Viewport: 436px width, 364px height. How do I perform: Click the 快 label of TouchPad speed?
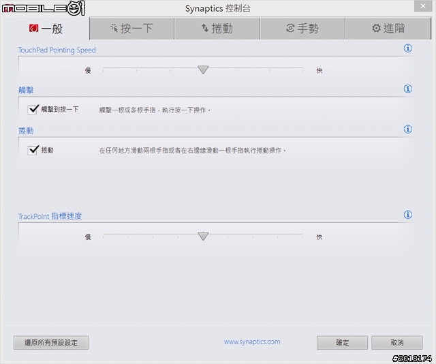pyautogui.click(x=320, y=71)
